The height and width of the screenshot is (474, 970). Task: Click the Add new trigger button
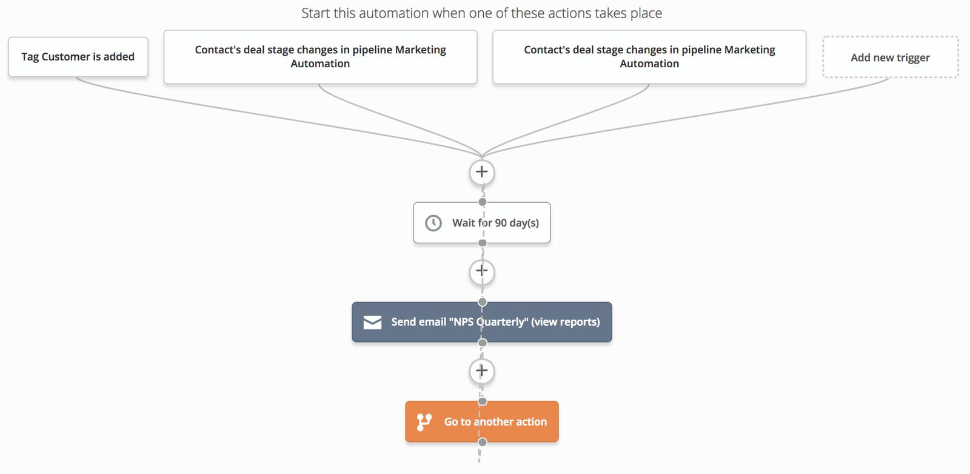[890, 58]
